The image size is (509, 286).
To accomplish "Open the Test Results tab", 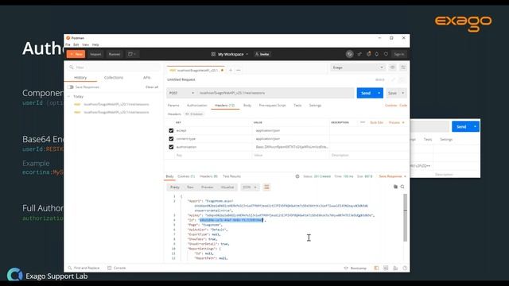I will tap(231, 176).
